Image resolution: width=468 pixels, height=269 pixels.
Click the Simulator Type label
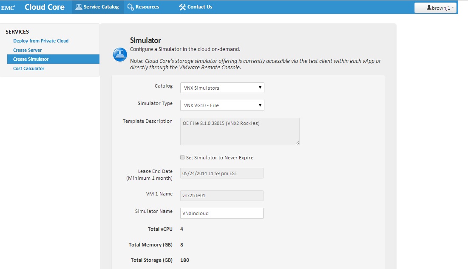point(155,103)
